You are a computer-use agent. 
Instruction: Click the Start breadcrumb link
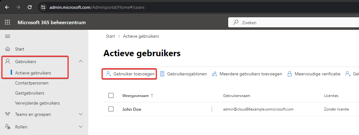pyautogui.click(x=110, y=36)
